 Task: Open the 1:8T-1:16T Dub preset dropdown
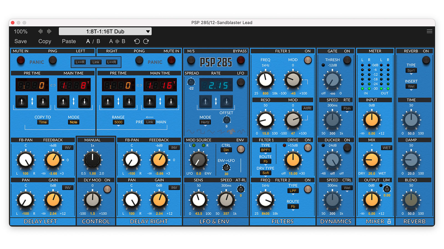[105, 31]
